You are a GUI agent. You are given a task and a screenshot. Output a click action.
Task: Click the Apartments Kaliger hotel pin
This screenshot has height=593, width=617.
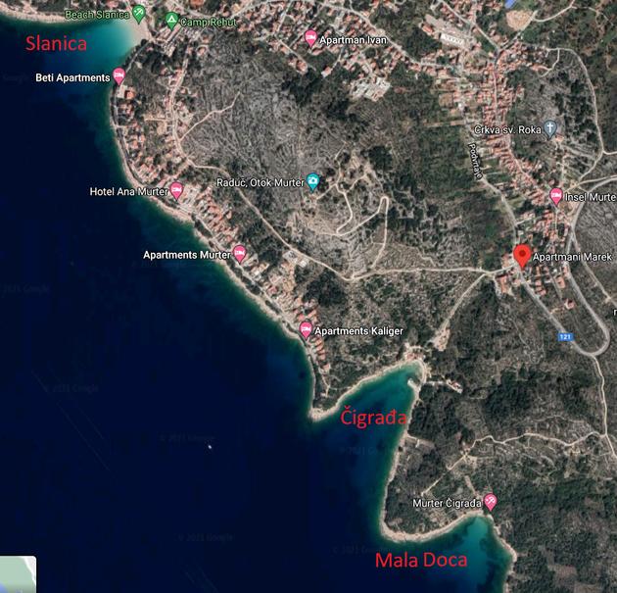306,329
